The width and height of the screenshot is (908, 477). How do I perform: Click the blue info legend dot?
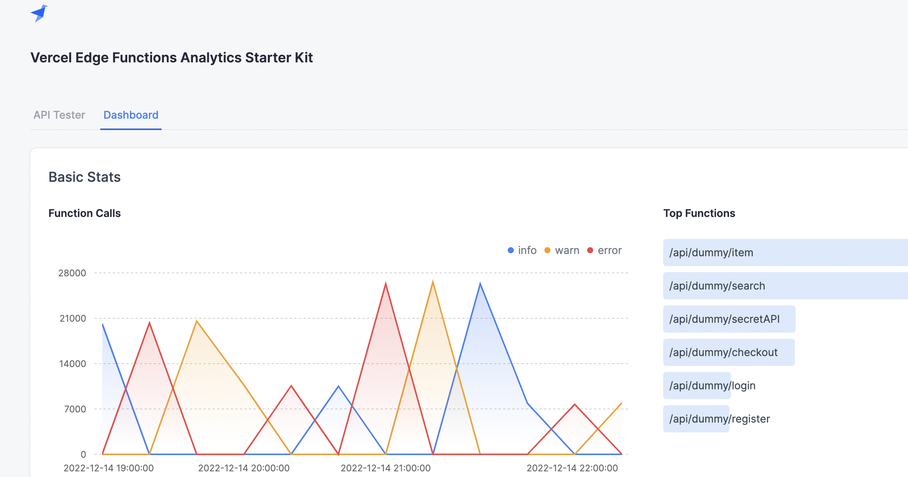[x=511, y=250]
